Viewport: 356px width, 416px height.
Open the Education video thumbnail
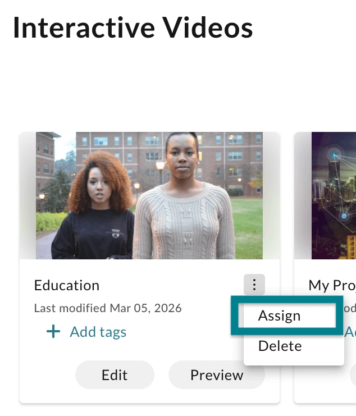(149, 195)
